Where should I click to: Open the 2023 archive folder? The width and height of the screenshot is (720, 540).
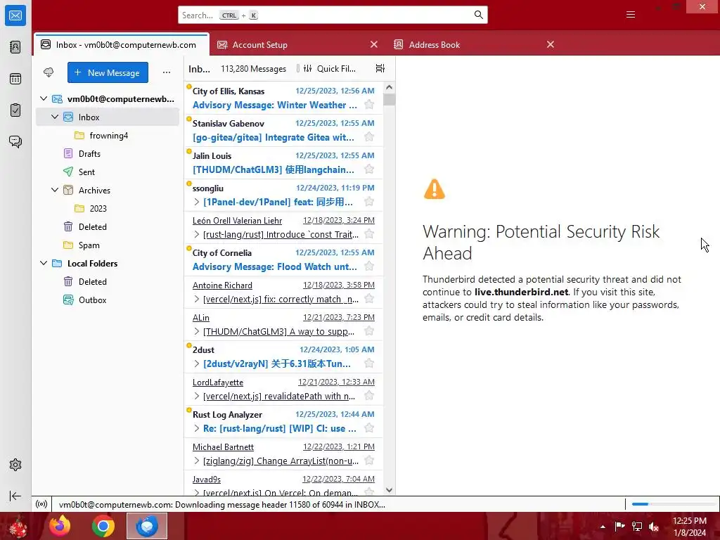(108, 208)
